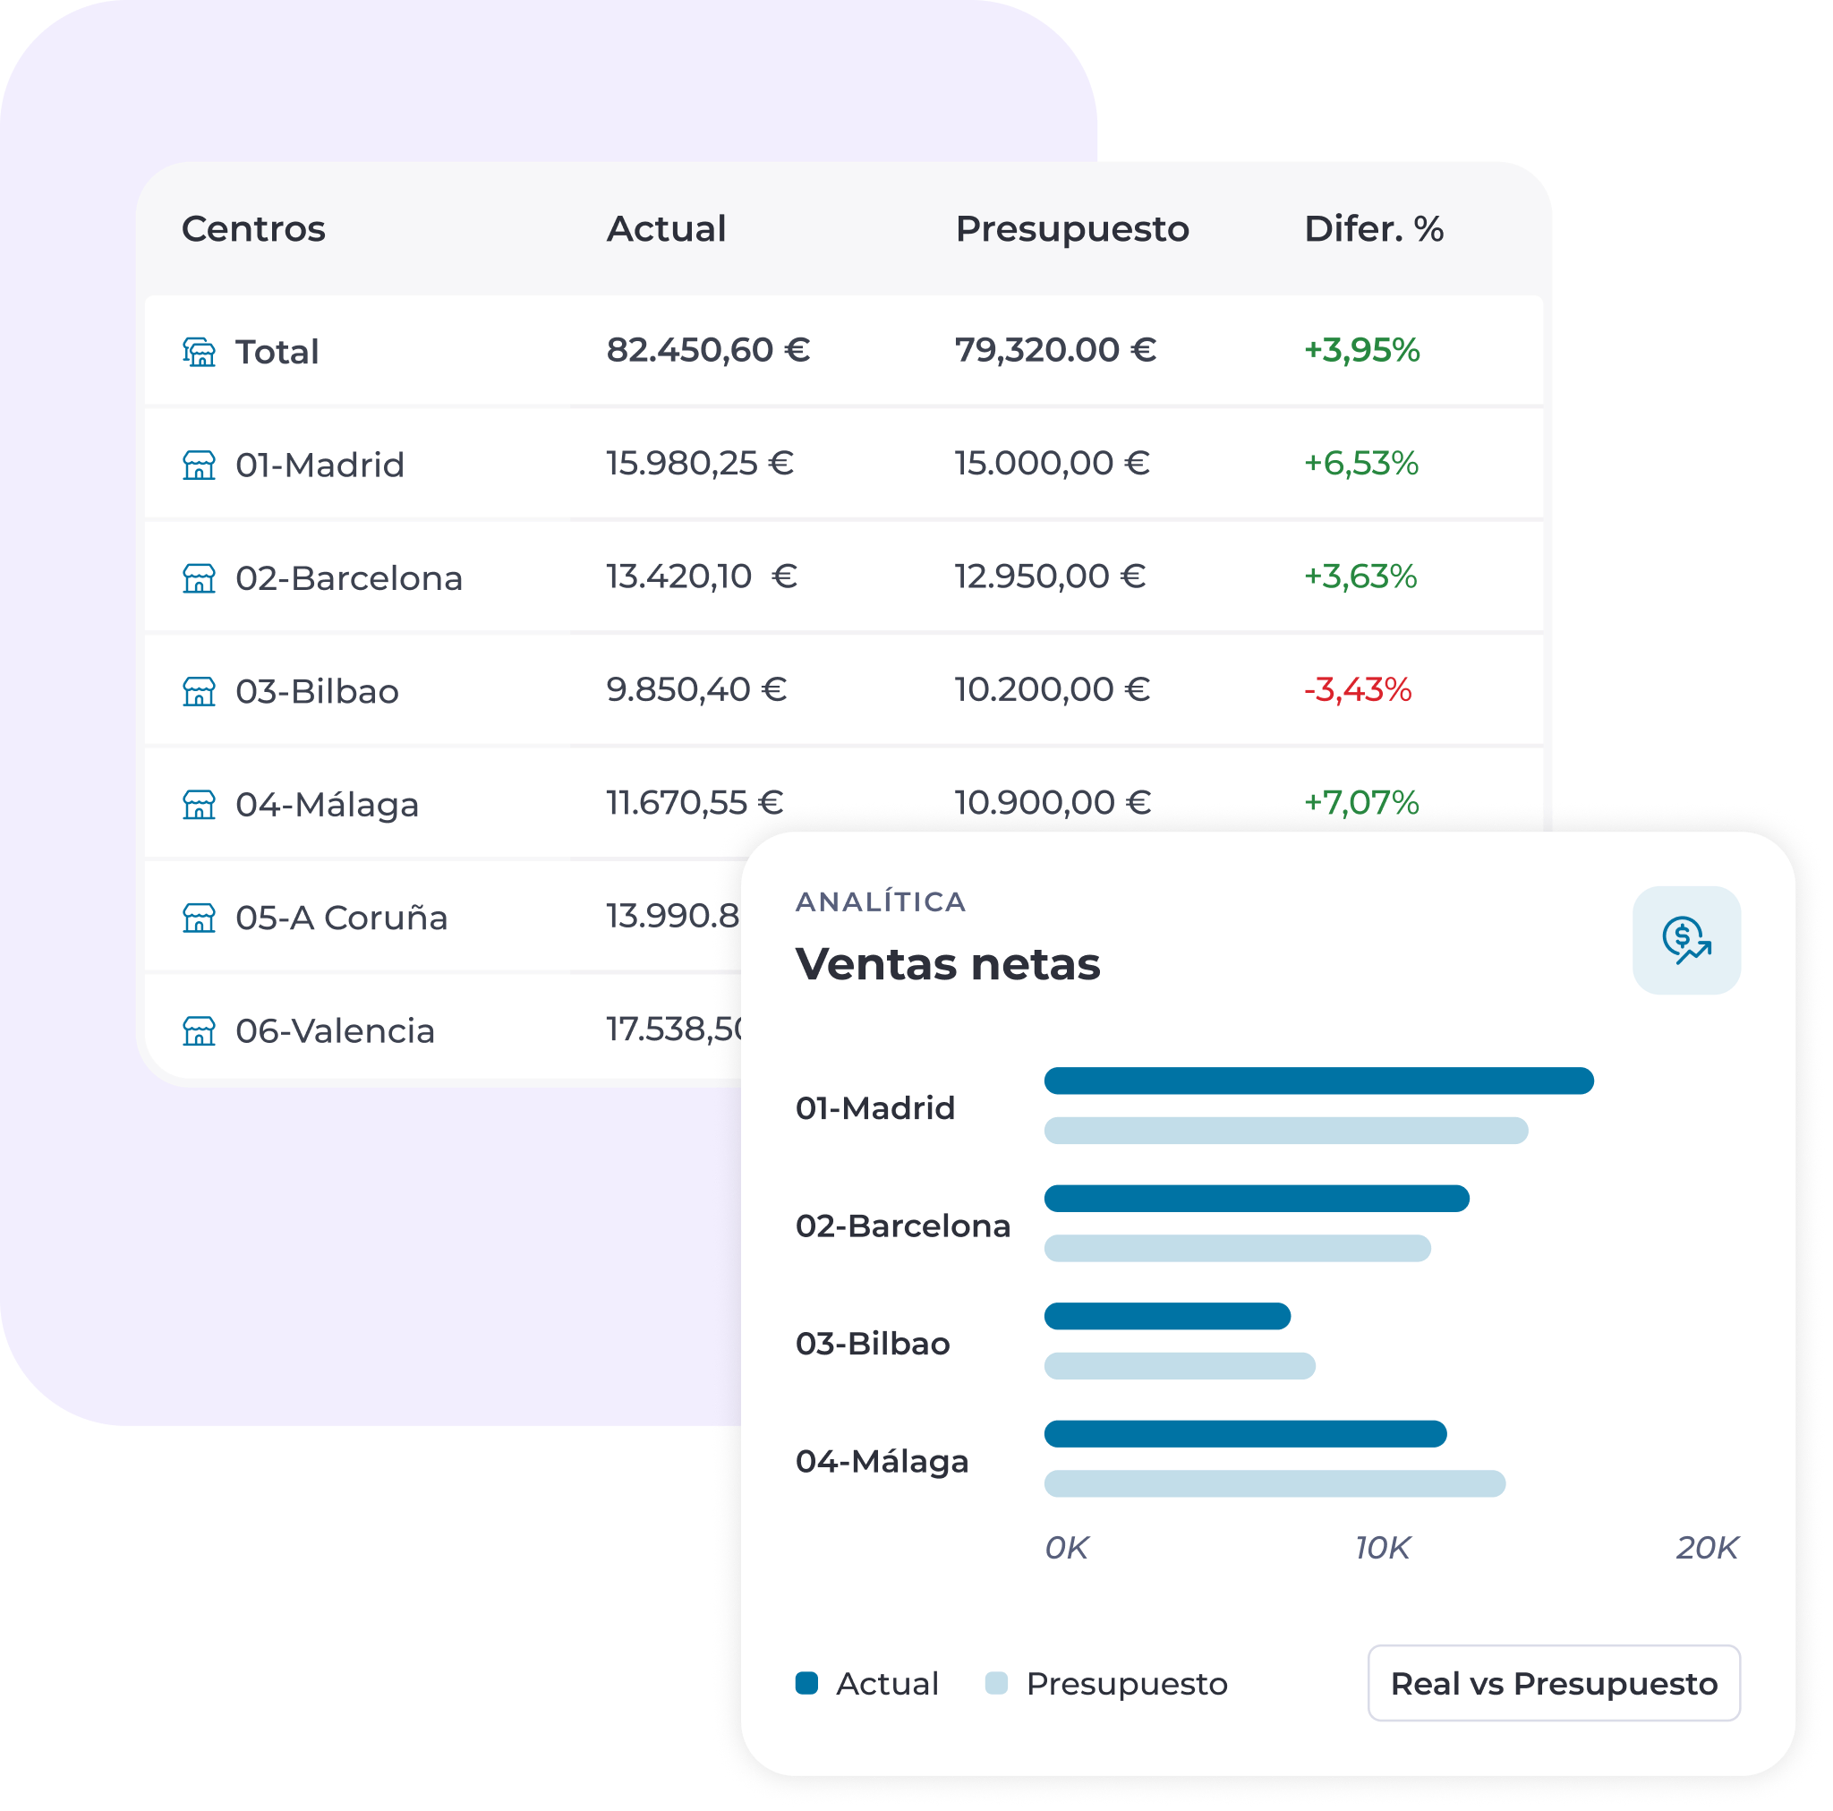Viewport: 1833px width, 1811px height.
Task: Click the +6,53% Madrid difference
Action: [x=1360, y=463]
